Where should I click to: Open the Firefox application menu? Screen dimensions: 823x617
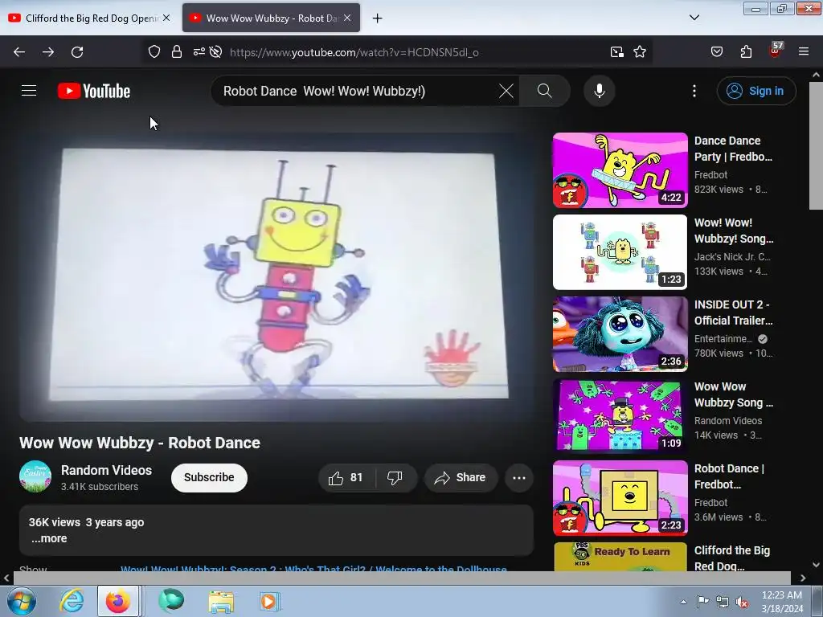pos(804,52)
